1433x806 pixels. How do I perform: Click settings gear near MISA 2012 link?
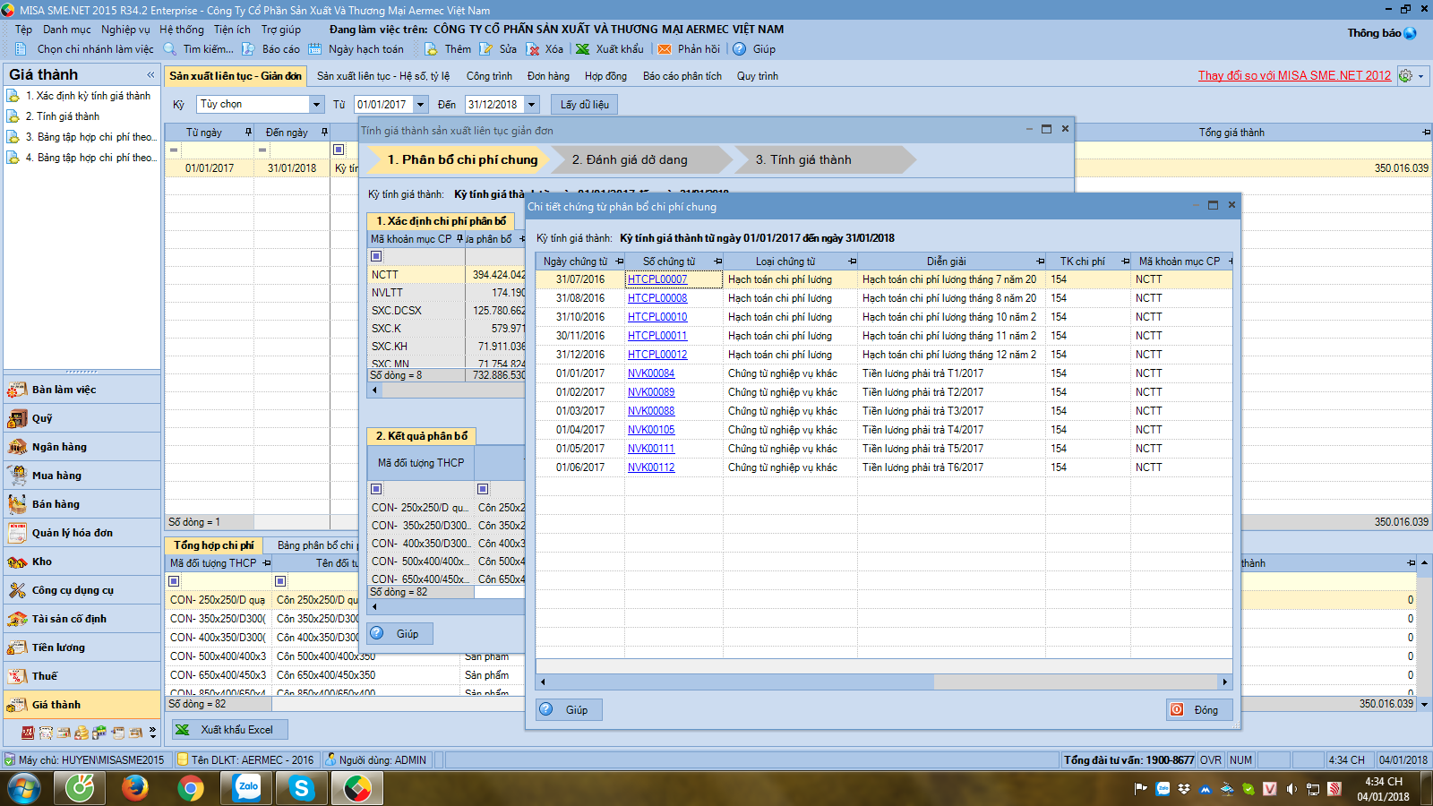(1406, 76)
